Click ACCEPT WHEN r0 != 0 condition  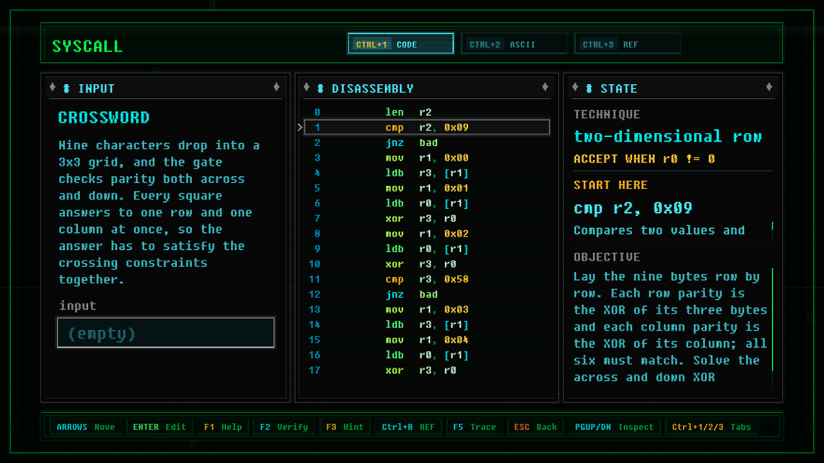tap(644, 159)
